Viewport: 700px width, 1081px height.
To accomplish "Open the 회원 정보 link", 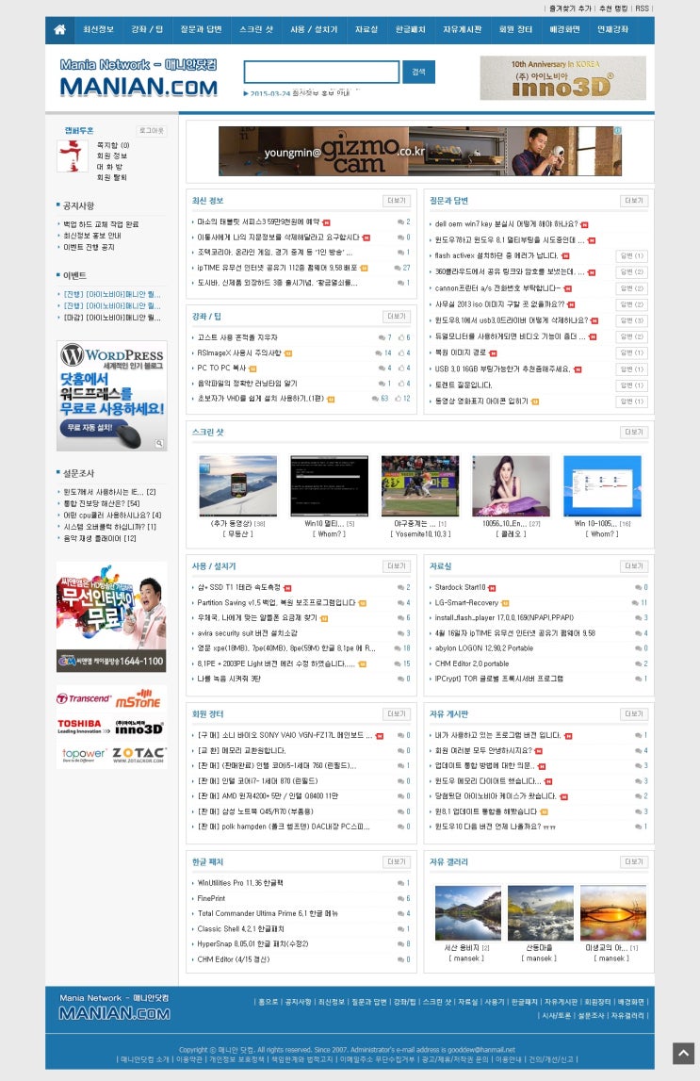I will point(111,156).
